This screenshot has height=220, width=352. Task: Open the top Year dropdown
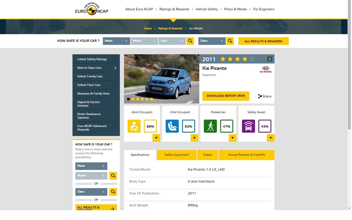coord(172,41)
